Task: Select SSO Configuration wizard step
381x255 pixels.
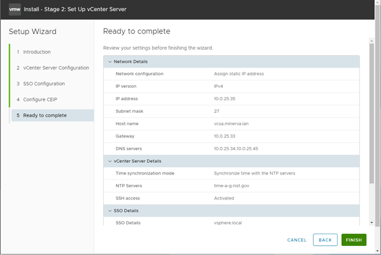Action: pyautogui.click(x=44, y=84)
